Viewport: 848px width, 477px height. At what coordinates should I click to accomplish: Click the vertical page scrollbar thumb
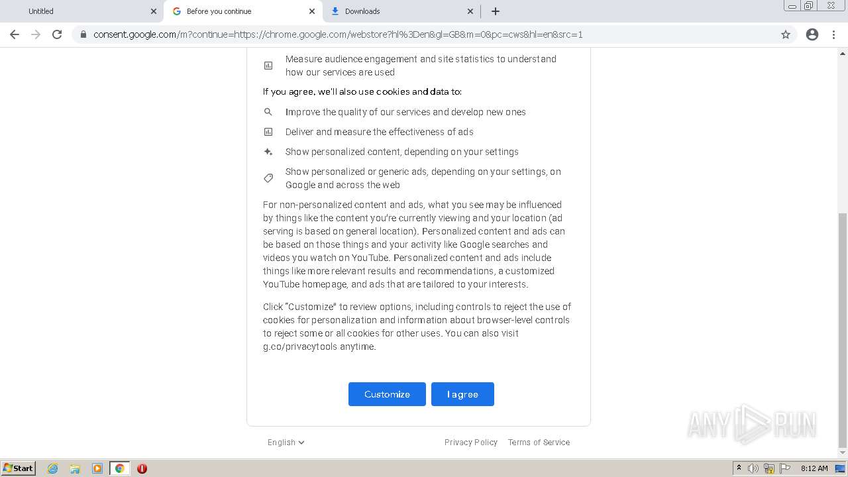coord(843,329)
